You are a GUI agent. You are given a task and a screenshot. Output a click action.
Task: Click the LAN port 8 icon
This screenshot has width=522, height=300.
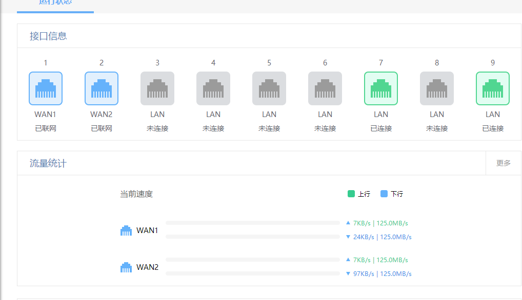click(436, 88)
